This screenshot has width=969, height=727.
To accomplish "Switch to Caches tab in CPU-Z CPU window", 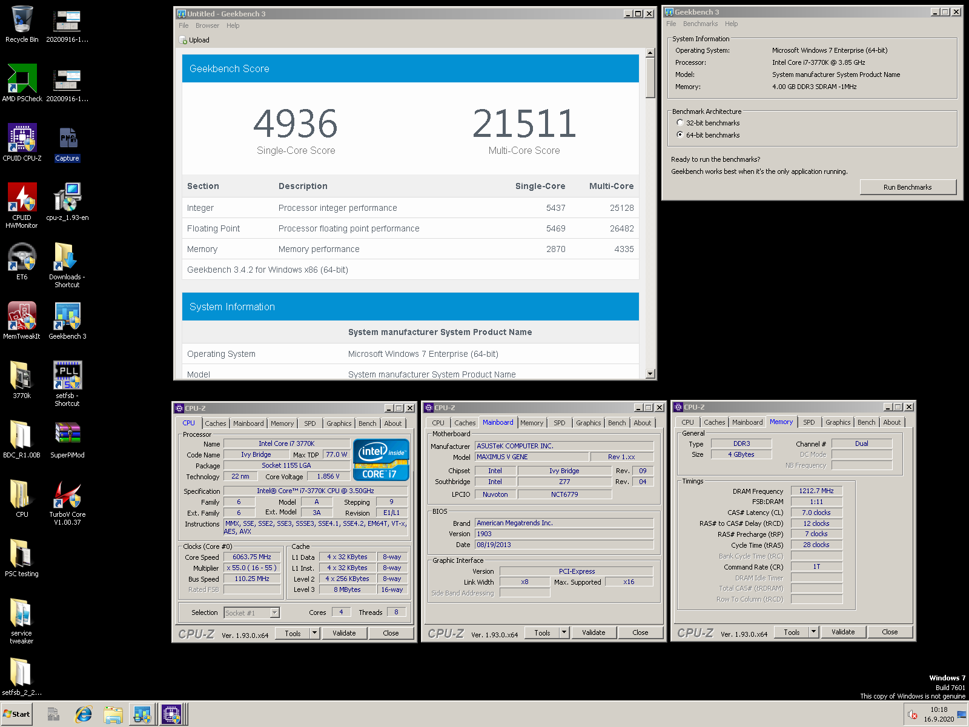I will (x=215, y=423).
